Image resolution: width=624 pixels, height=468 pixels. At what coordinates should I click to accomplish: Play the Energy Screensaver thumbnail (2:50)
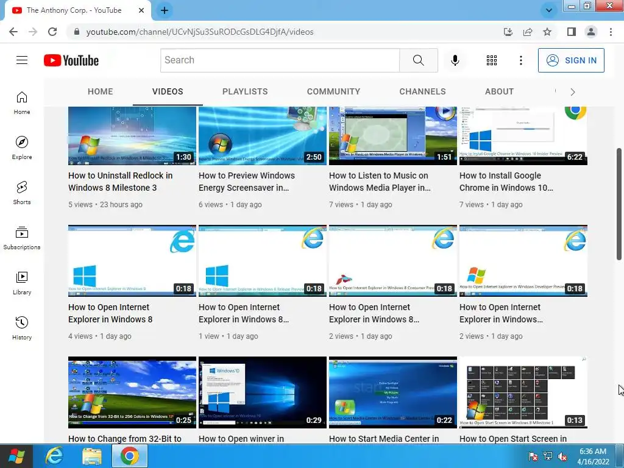click(262, 136)
